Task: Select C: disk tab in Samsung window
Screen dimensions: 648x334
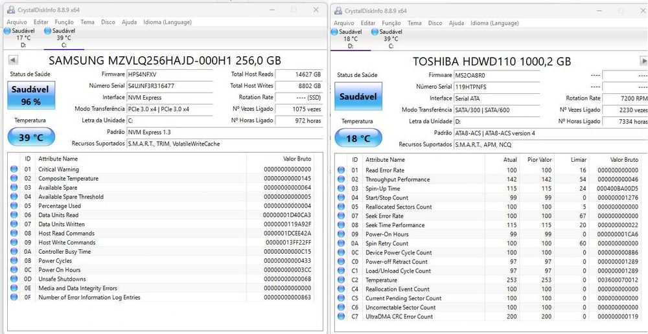Action: tap(64, 38)
